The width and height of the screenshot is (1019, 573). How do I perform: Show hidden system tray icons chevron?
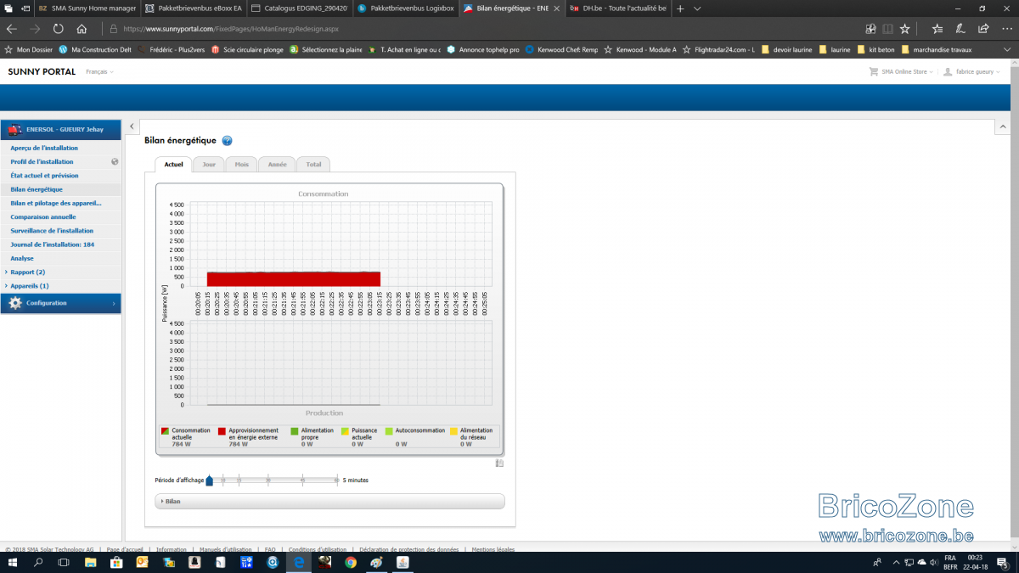895,562
